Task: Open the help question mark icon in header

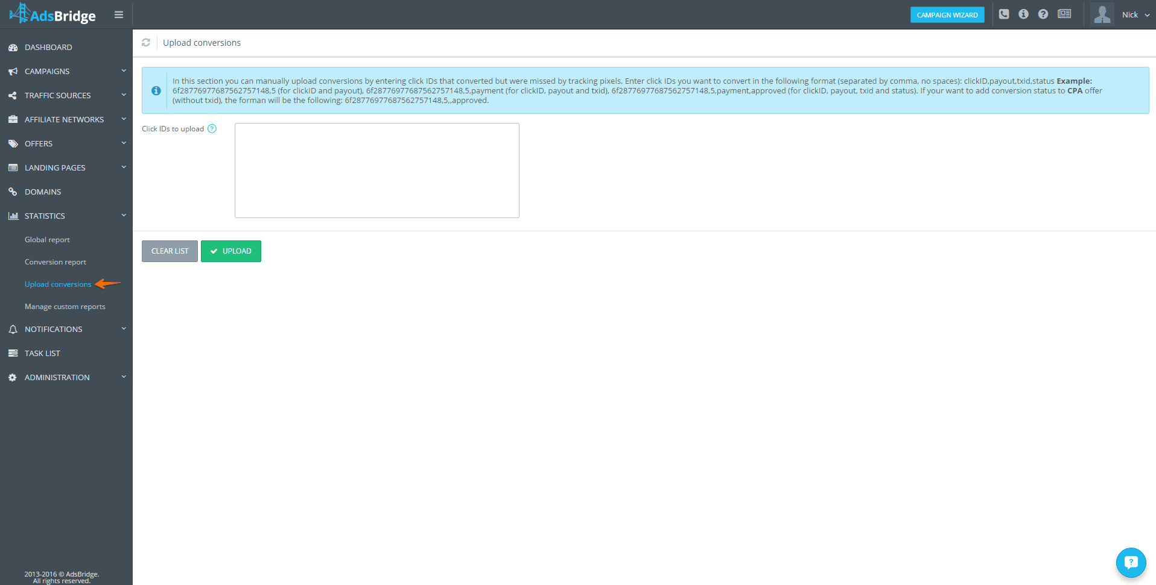Action: tap(1043, 14)
